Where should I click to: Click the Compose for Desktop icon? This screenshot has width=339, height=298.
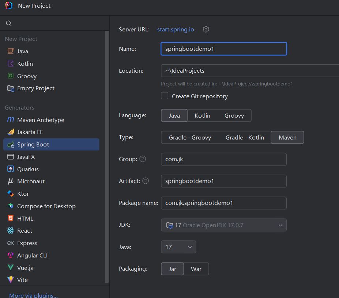pyautogui.click(x=11, y=206)
